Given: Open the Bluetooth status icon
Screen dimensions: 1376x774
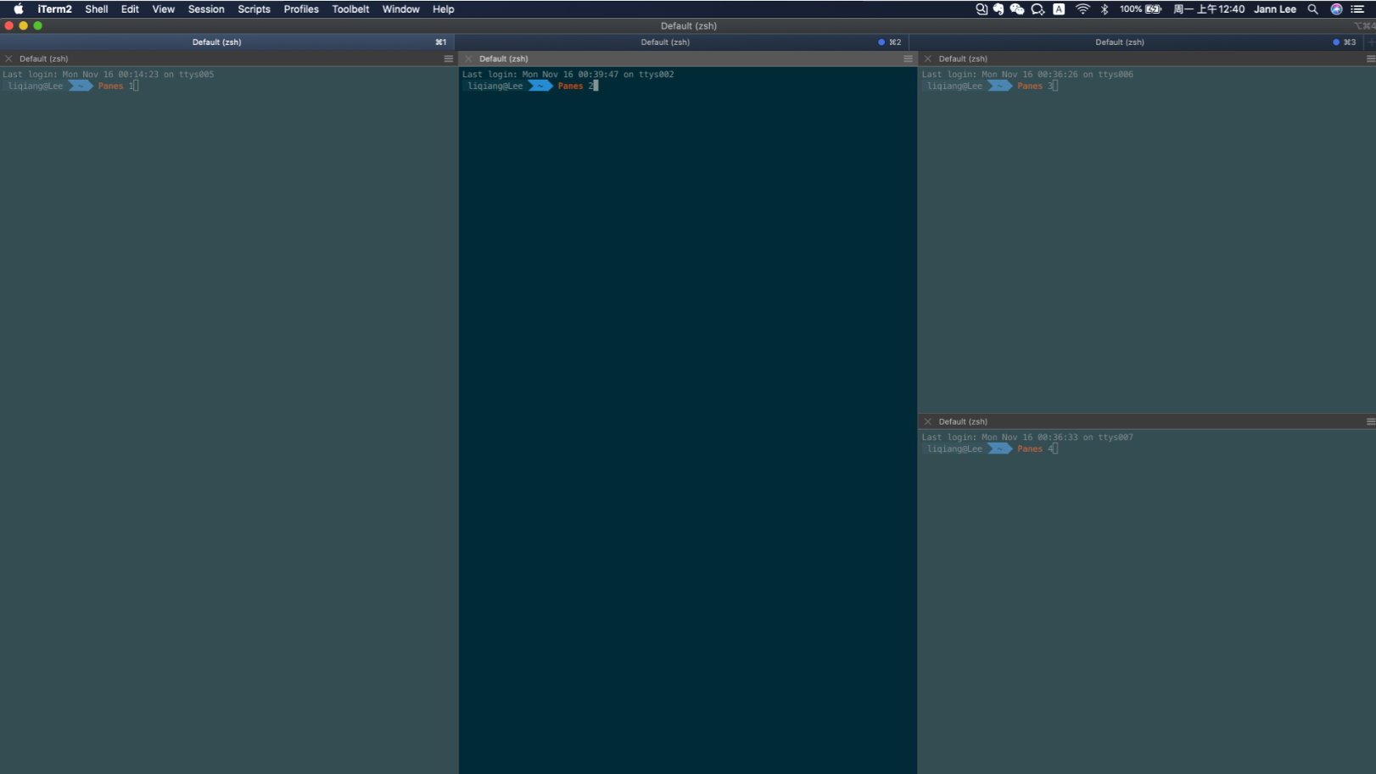Looking at the screenshot, I should (1105, 9).
